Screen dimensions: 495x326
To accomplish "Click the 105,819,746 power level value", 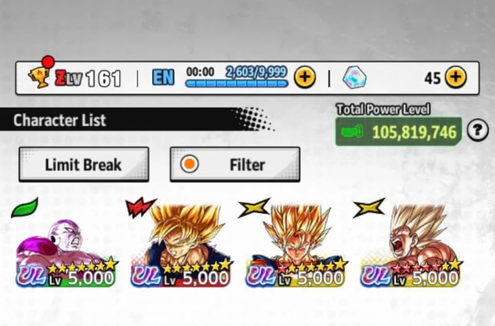I will click(414, 132).
